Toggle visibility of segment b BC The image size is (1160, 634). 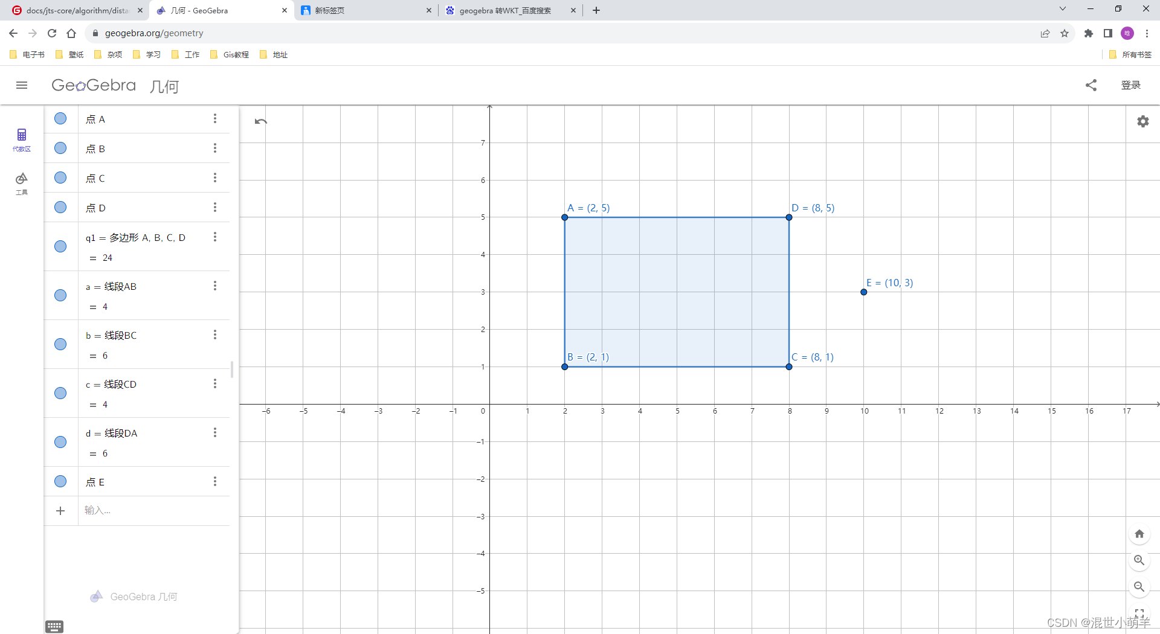(x=60, y=344)
